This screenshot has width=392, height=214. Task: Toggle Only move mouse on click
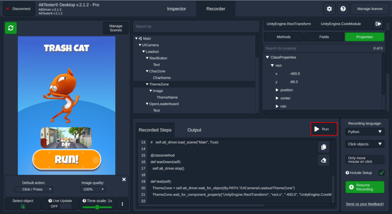click(x=365, y=160)
